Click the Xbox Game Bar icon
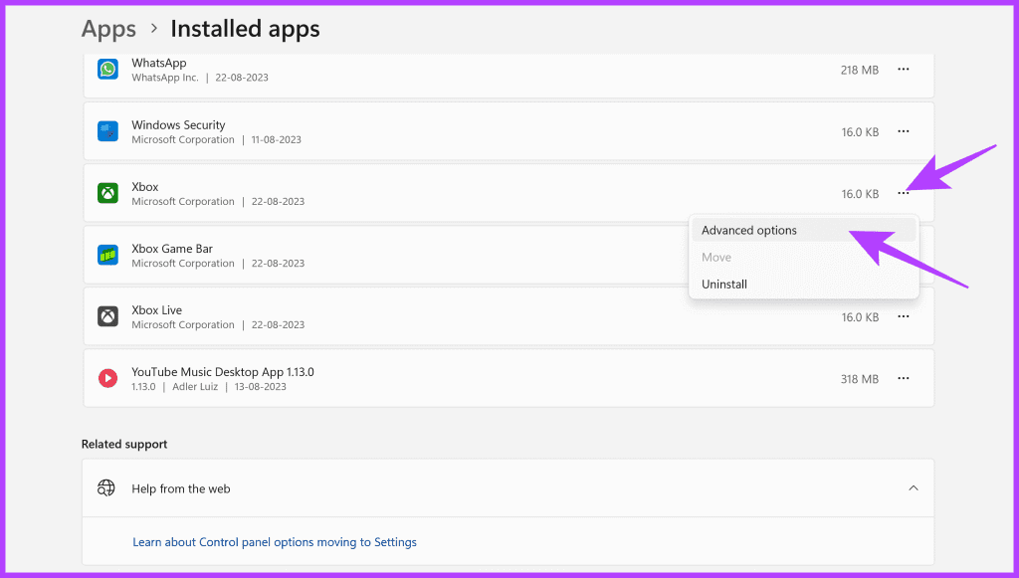Viewport: 1019px width, 578px height. (107, 255)
